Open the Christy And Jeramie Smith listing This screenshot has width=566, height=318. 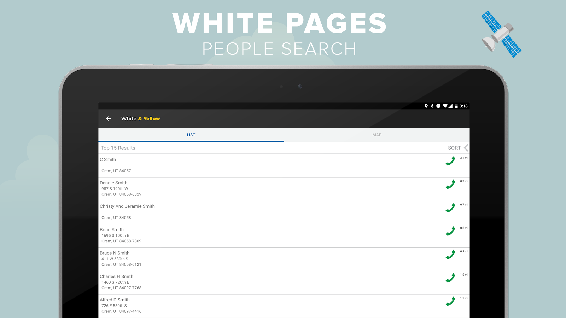point(284,213)
